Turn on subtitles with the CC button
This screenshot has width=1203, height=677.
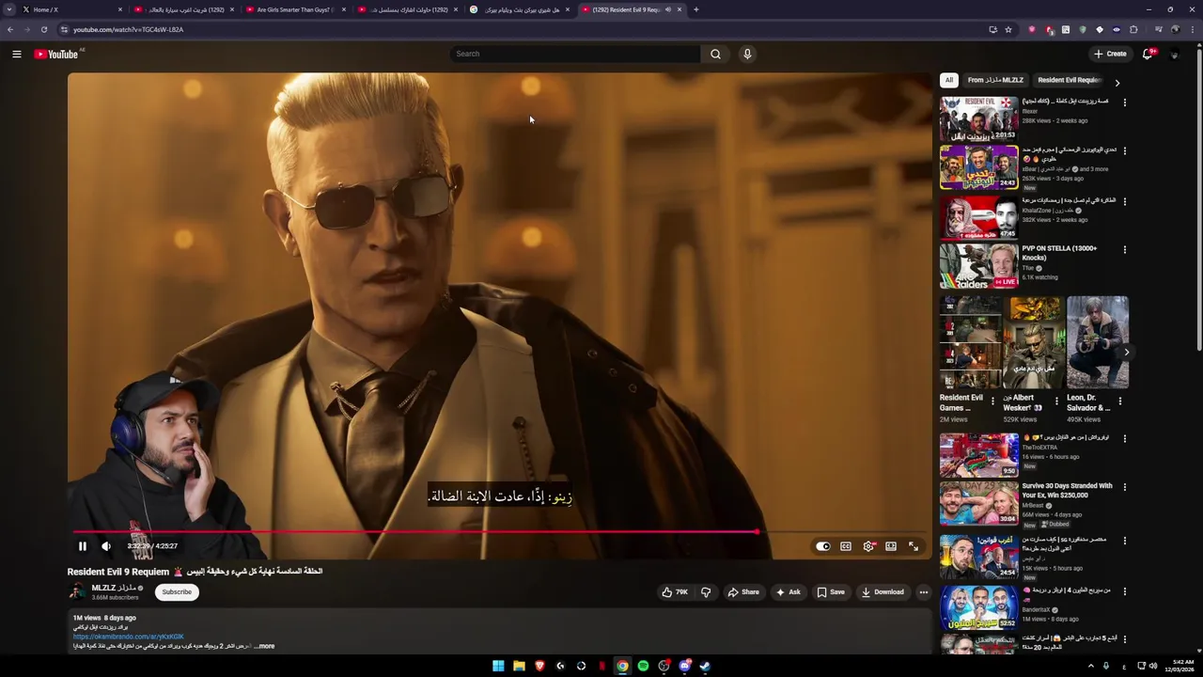coord(846,546)
